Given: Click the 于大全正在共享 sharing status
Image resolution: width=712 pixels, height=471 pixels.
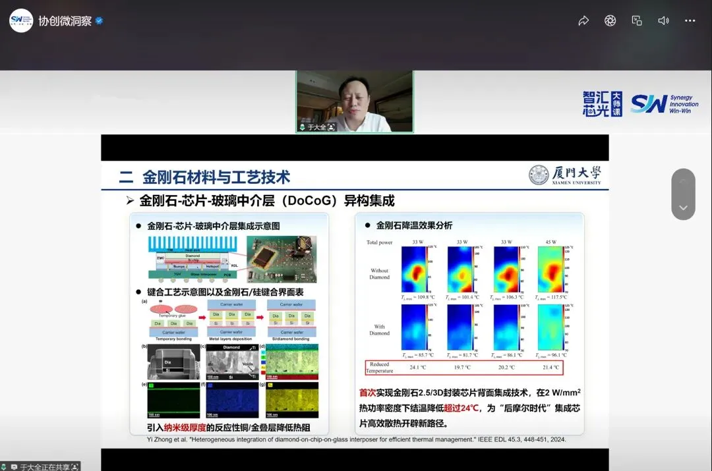Looking at the screenshot, I should [45, 467].
